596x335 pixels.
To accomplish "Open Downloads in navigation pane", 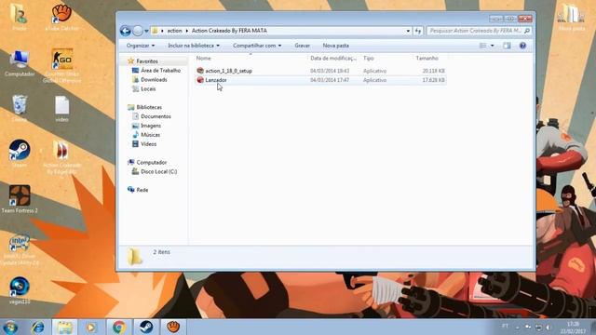I will click(x=154, y=80).
